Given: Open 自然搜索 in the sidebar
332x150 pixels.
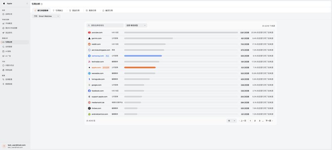Looking at the screenshot, I should [x=15, y=47].
